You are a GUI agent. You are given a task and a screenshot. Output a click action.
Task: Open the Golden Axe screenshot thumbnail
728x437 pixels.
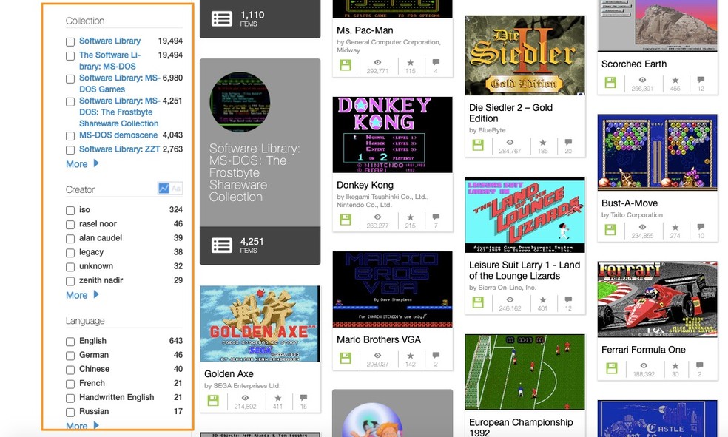point(260,323)
